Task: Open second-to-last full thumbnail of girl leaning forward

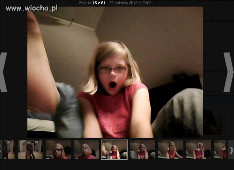Action: [198, 150]
